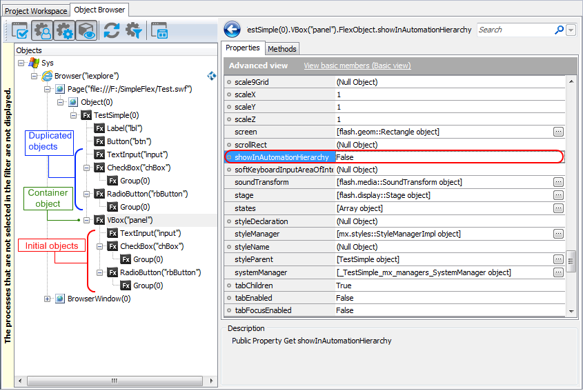The height and width of the screenshot is (391, 583).
Task: Toggle the gear-with-user processes filter
Action: point(43,30)
